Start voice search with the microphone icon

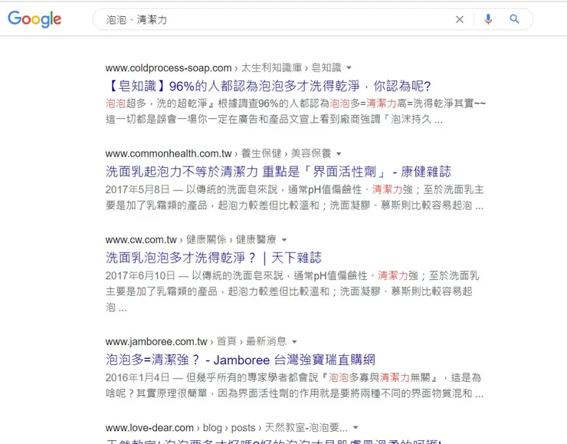(488, 19)
